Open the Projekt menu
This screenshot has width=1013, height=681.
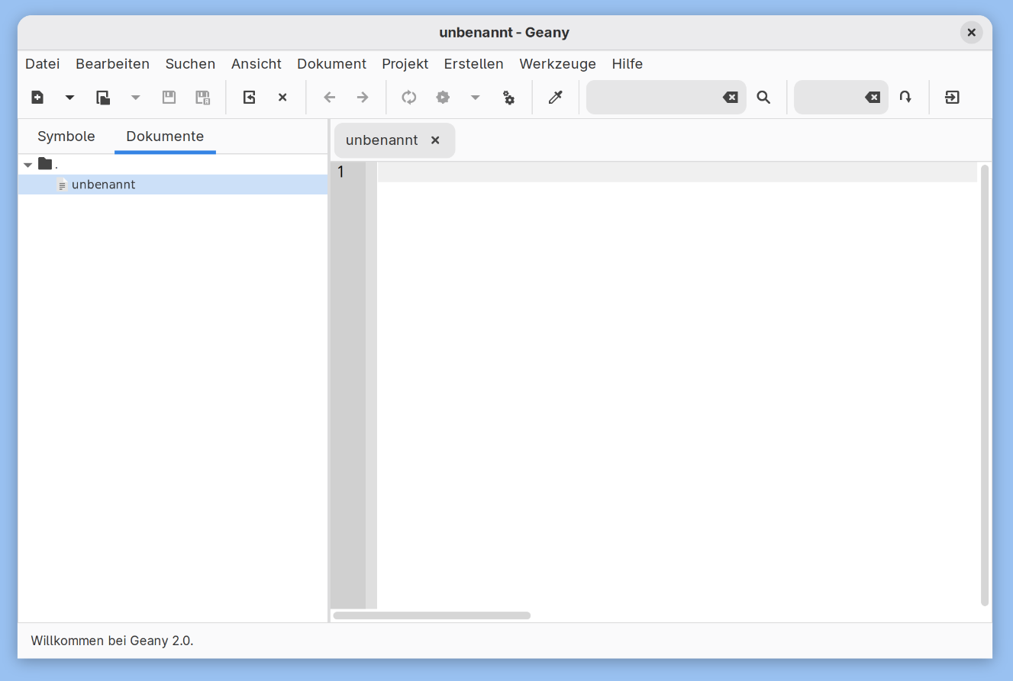[405, 64]
